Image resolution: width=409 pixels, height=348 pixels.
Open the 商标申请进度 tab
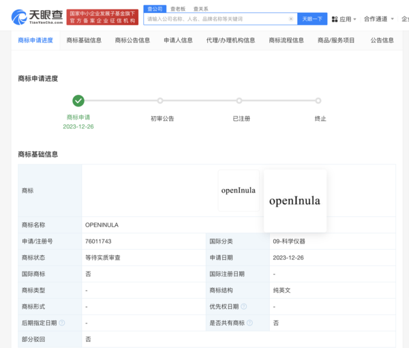(x=35, y=40)
